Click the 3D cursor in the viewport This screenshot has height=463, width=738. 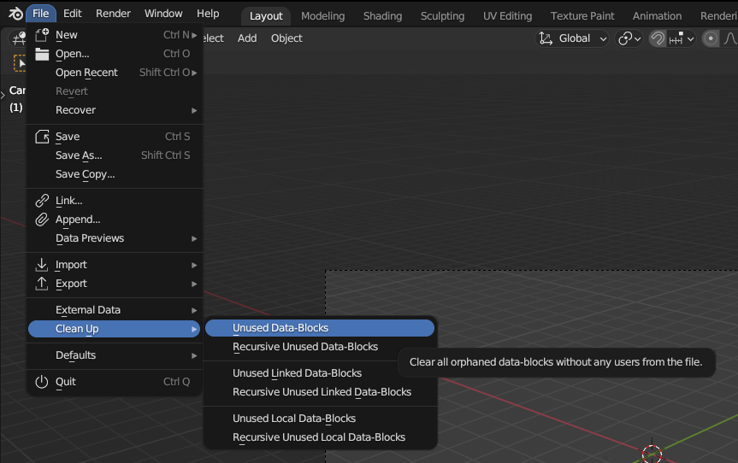(x=652, y=453)
